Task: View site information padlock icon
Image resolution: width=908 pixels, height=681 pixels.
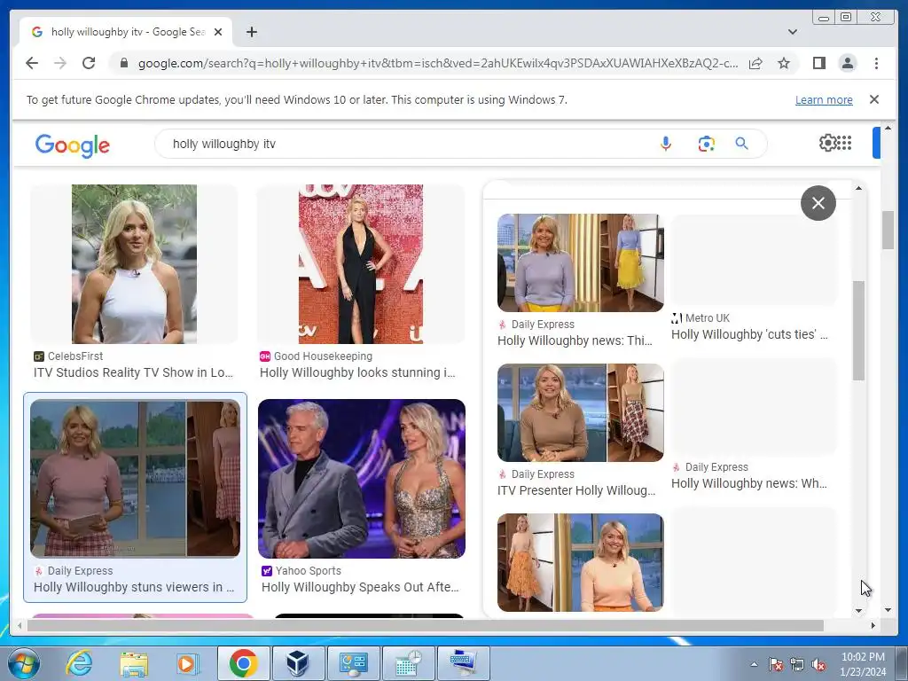Action: click(123, 63)
